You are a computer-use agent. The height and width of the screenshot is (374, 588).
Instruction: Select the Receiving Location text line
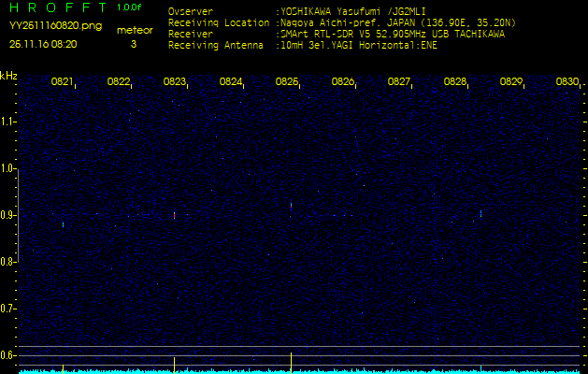click(x=337, y=22)
